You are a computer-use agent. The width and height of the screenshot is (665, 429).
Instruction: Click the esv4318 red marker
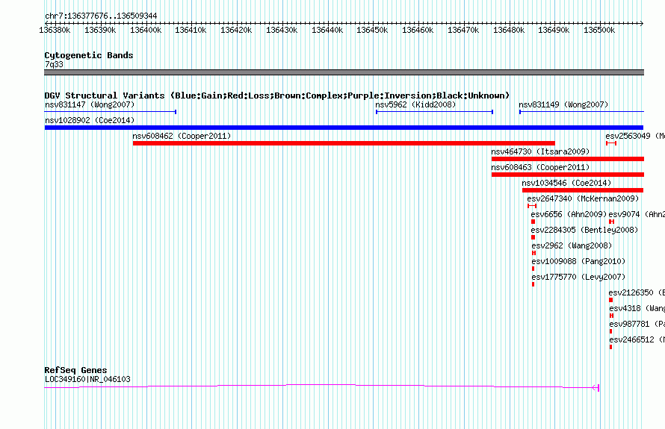[611, 316]
